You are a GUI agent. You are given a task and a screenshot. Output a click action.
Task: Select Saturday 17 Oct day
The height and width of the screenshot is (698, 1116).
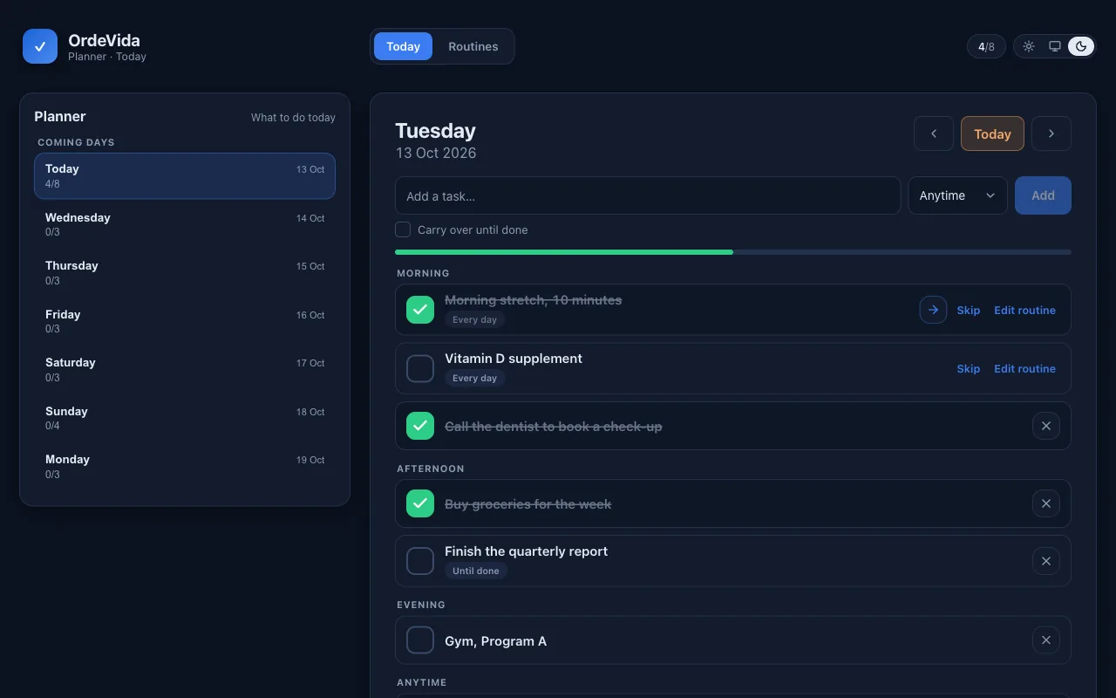[185, 370]
